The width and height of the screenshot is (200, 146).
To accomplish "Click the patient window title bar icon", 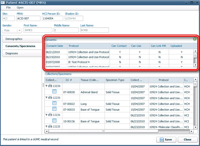I will pos(3,3).
